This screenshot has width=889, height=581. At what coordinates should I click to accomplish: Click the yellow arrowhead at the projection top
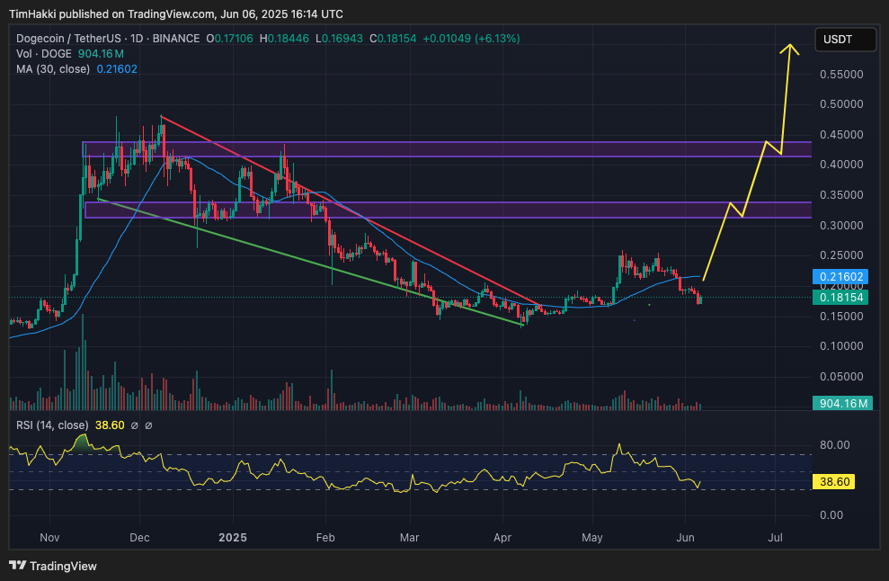[791, 47]
